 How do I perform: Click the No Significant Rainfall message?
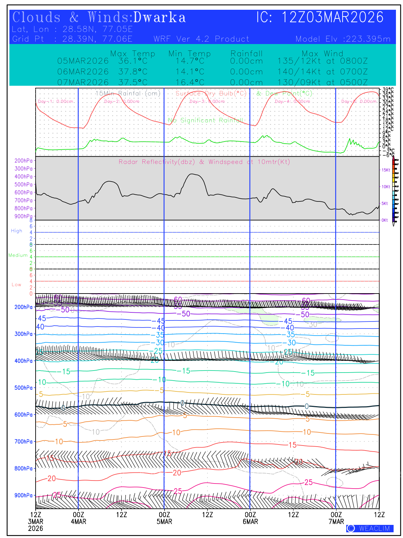(x=205, y=120)
